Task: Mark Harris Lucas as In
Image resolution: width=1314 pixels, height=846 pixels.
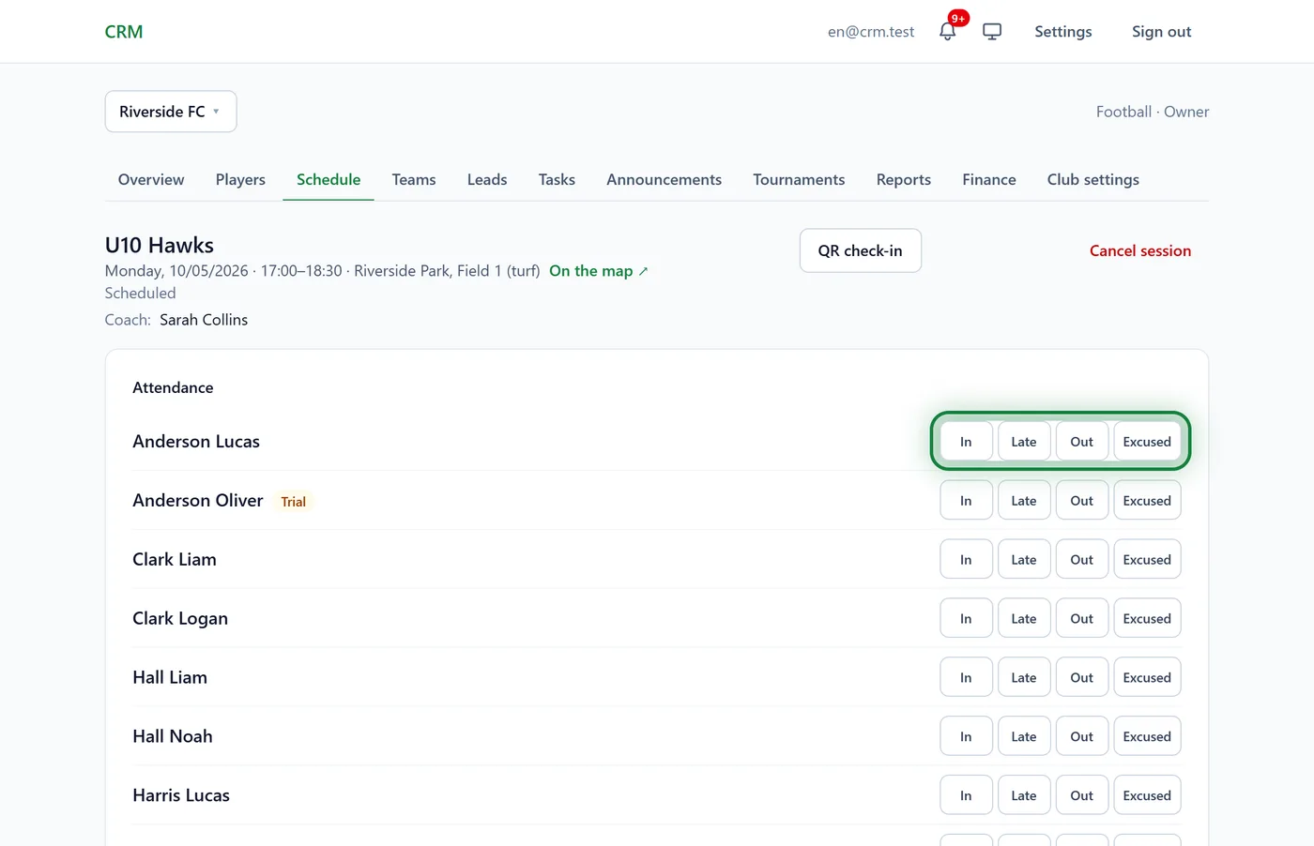Action: (x=966, y=796)
